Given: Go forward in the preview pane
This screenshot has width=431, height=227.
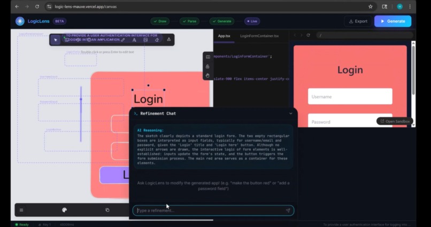Looking at the screenshot, I should pyautogui.click(x=301, y=35).
